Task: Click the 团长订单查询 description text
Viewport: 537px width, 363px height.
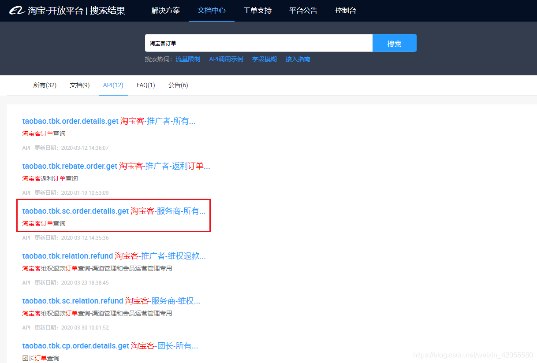Action: click(x=41, y=358)
